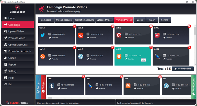Image resolution: width=197 pixels, height=106 pixels.
Task: Click the WordPress icon on test1.2 card
Action: point(81,57)
